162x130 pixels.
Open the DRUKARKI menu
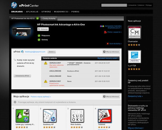17,12
